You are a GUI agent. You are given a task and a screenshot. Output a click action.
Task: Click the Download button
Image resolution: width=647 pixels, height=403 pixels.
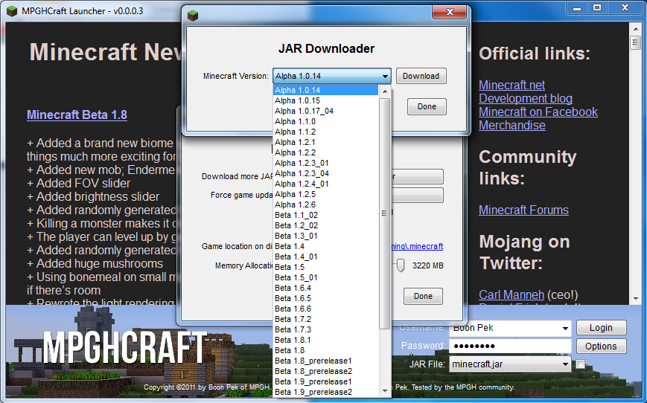pyautogui.click(x=421, y=76)
